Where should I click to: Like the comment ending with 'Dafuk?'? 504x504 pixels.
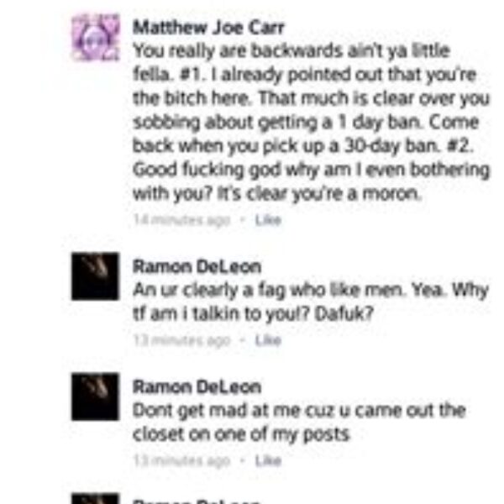click(268, 340)
